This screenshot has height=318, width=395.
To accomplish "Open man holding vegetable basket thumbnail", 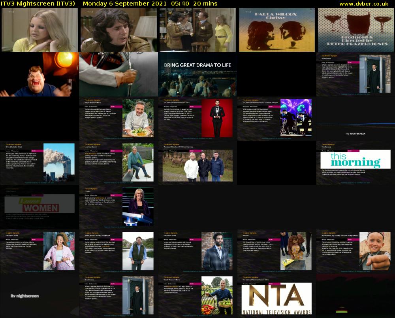I will pyautogui.click(x=197, y=296).
